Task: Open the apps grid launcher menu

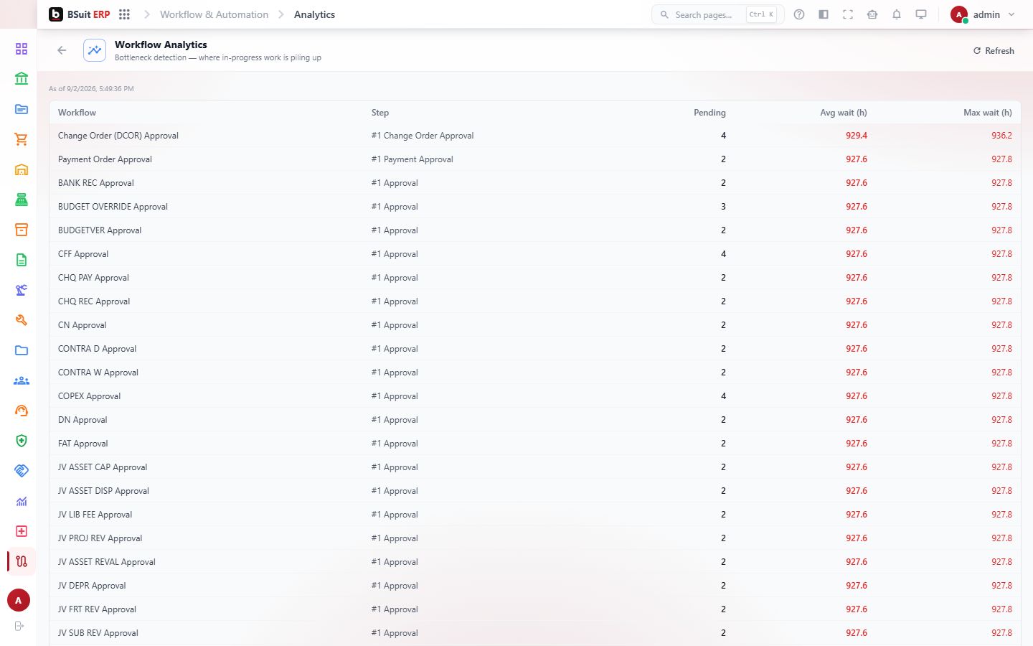Action: (124, 14)
